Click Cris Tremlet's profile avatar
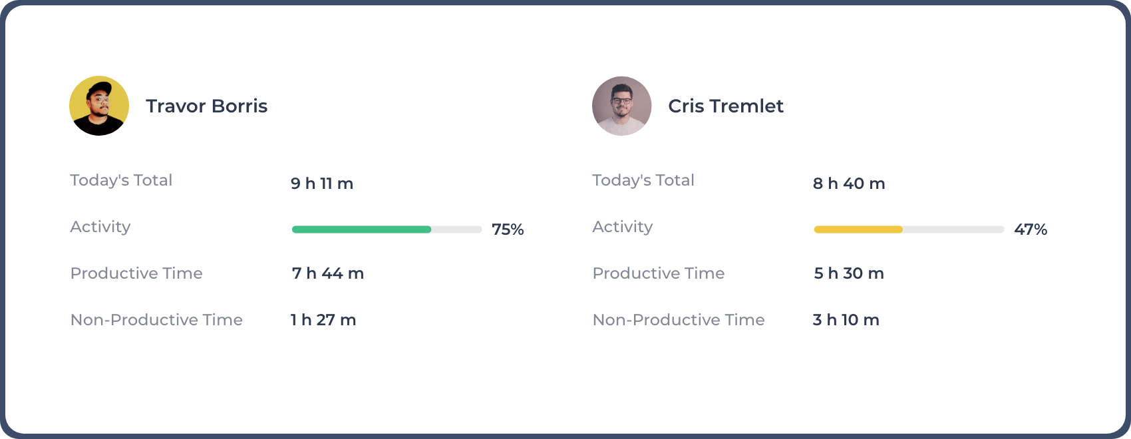Viewport: 1131px width, 439px height. pos(621,106)
